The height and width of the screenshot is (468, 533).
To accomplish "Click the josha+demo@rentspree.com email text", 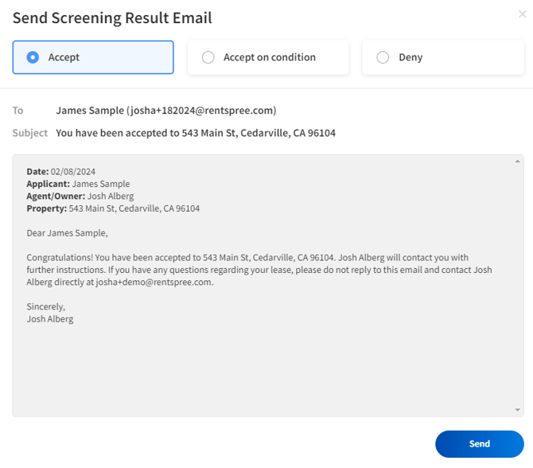I will [x=154, y=282].
